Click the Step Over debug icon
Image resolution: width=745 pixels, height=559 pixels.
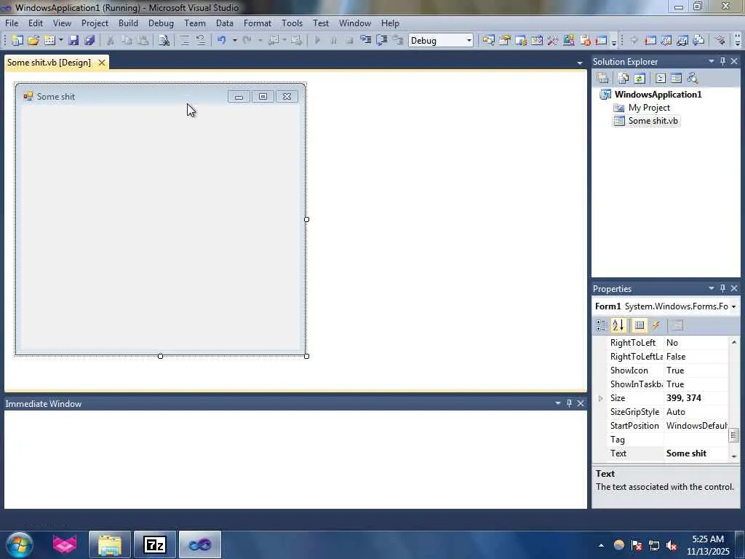[381, 41]
